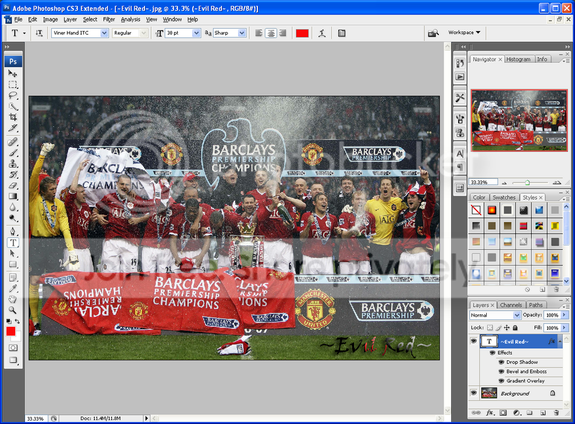Open the Image menu
This screenshot has height=424, width=575.
click(50, 20)
